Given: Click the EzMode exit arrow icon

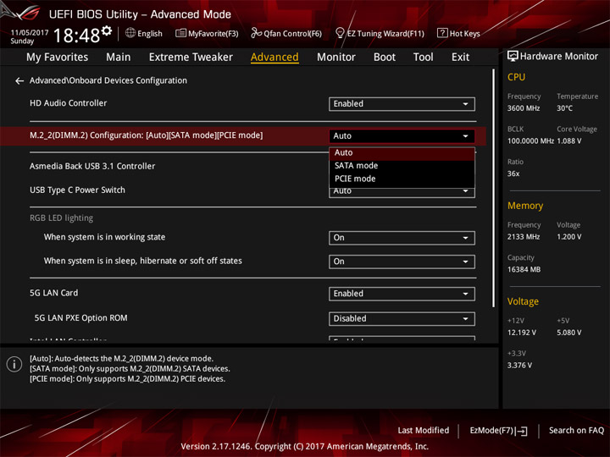Looking at the screenshot, I should click(521, 431).
